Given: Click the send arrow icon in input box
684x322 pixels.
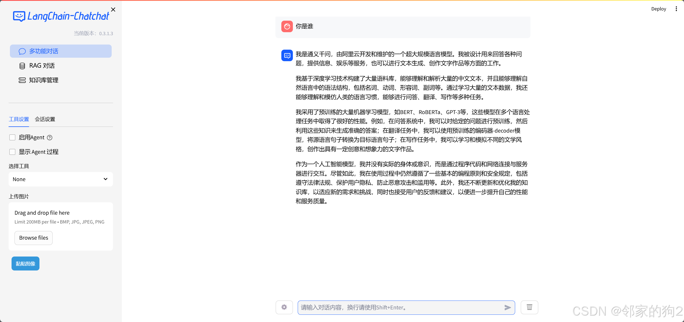Looking at the screenshot, I should (x=508, y=308).
